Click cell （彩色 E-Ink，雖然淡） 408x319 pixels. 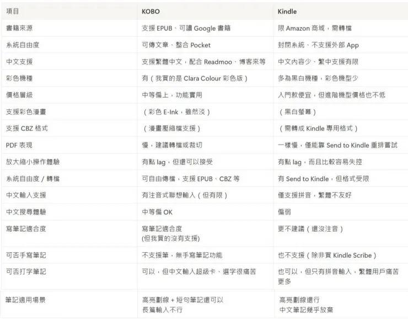tap(176, 112)
